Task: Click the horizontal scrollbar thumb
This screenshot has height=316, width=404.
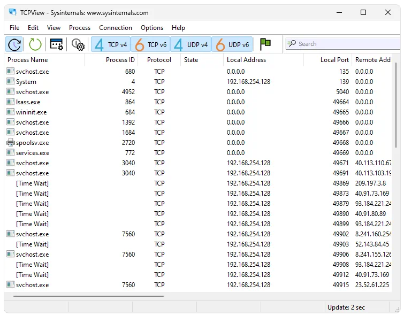Action: pyautogui.click(x=88, y=296)
